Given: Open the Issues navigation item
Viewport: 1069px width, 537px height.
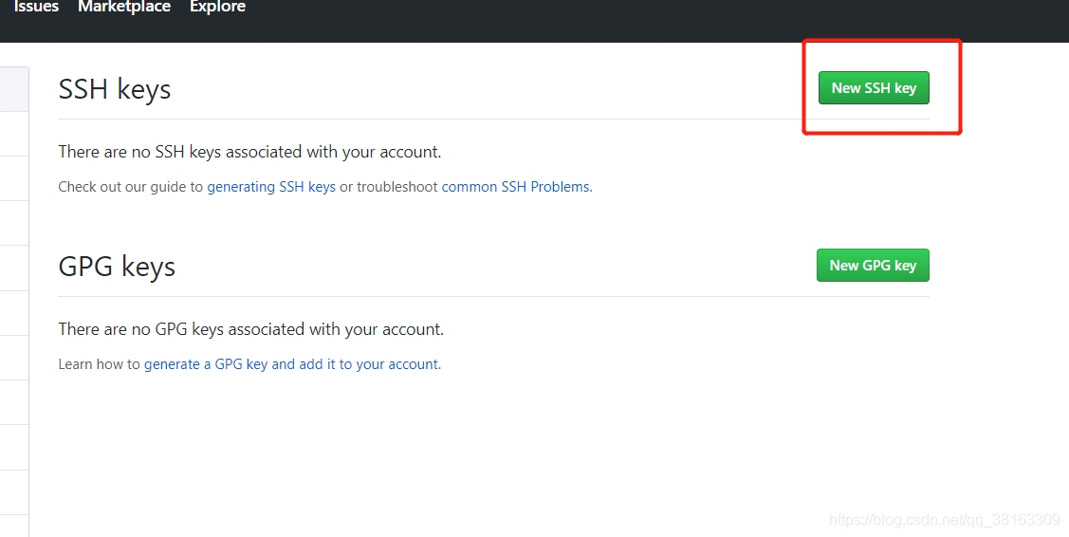Looking at the screenshot, I should 36,8.
